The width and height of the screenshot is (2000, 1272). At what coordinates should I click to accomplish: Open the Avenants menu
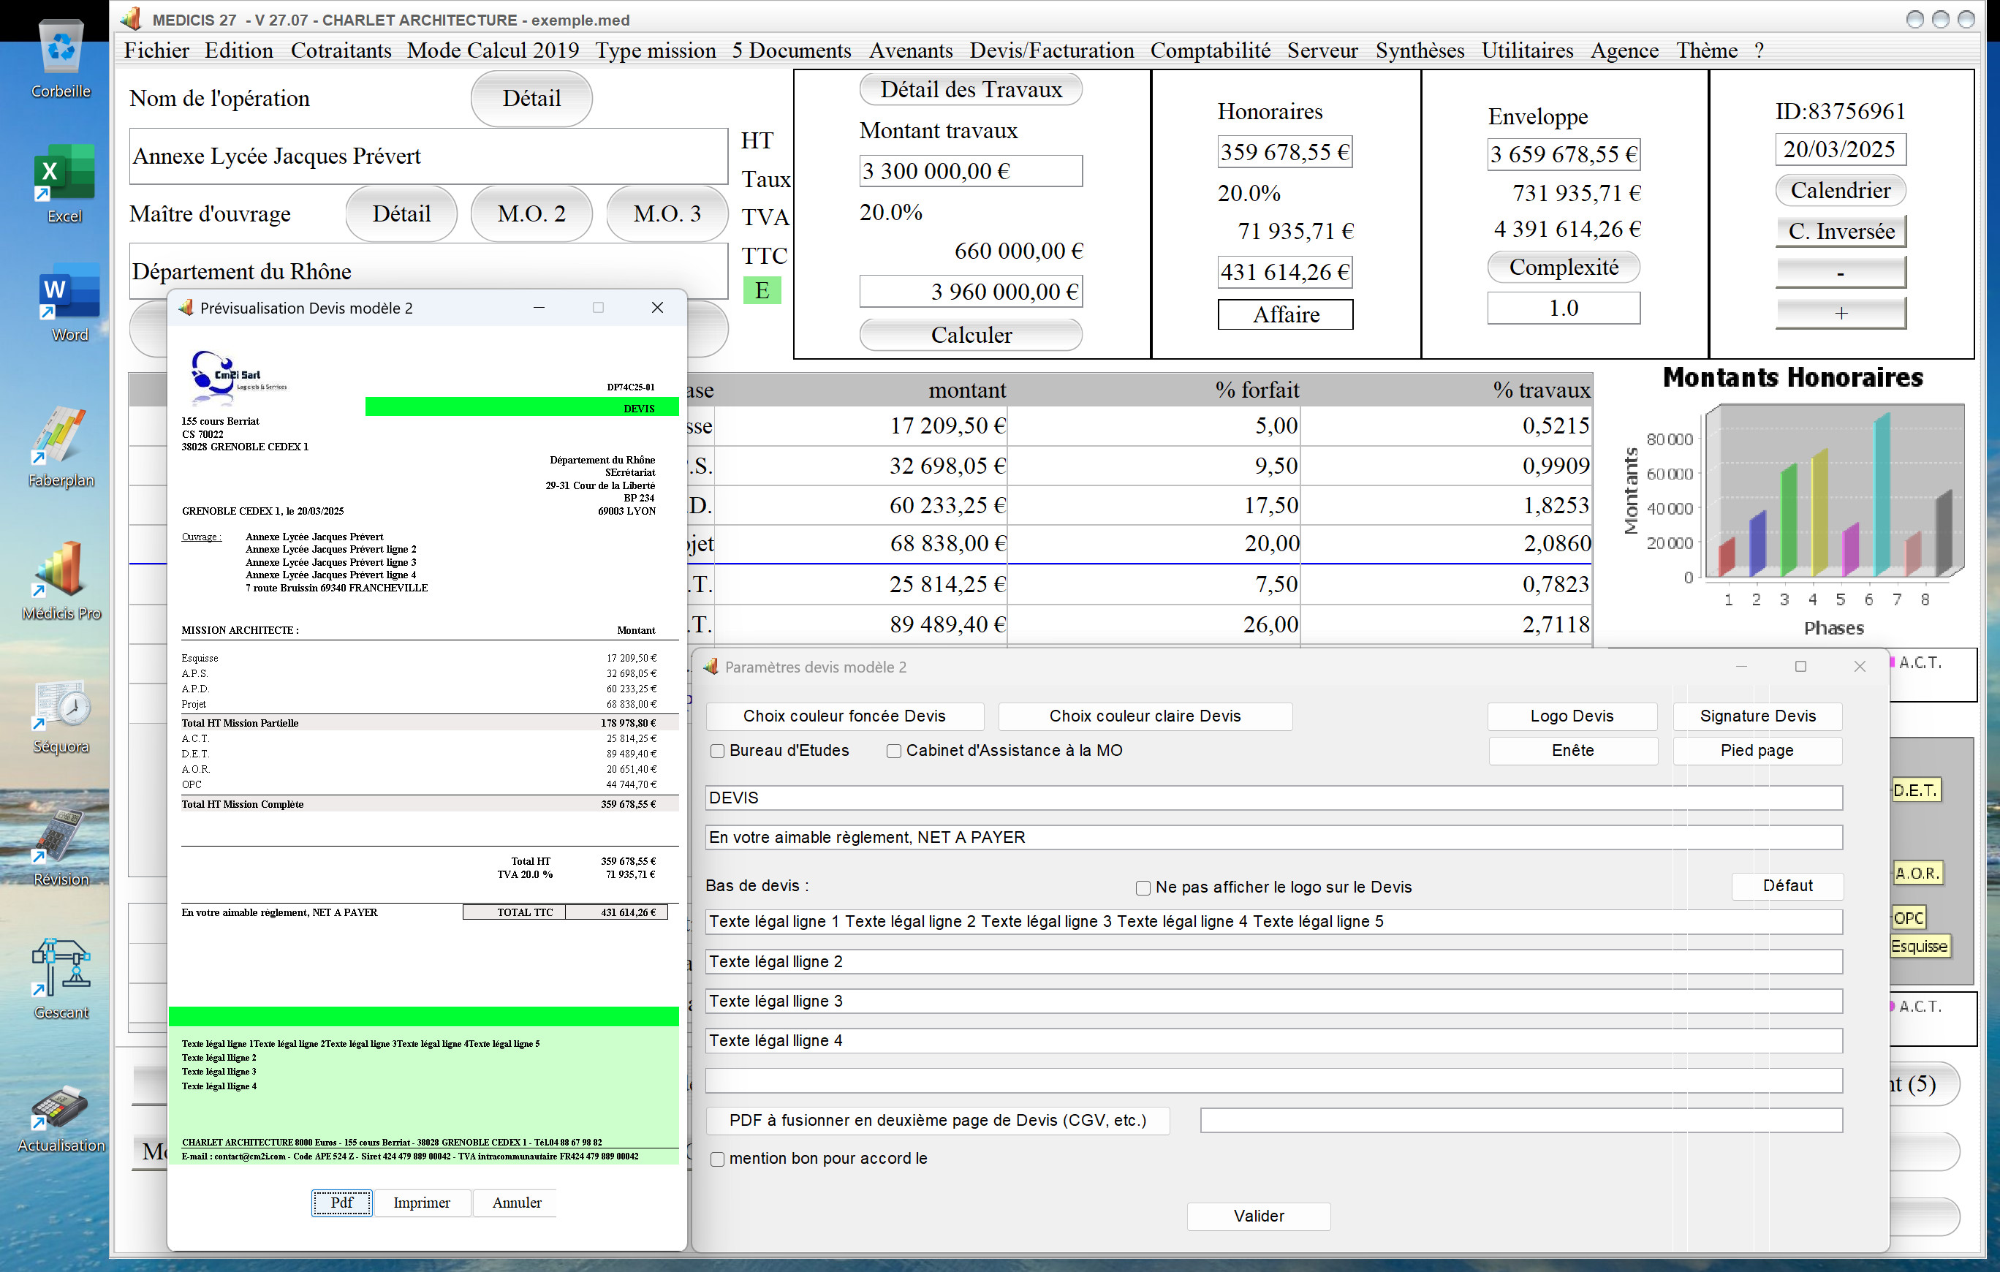[x=910, y=50]
